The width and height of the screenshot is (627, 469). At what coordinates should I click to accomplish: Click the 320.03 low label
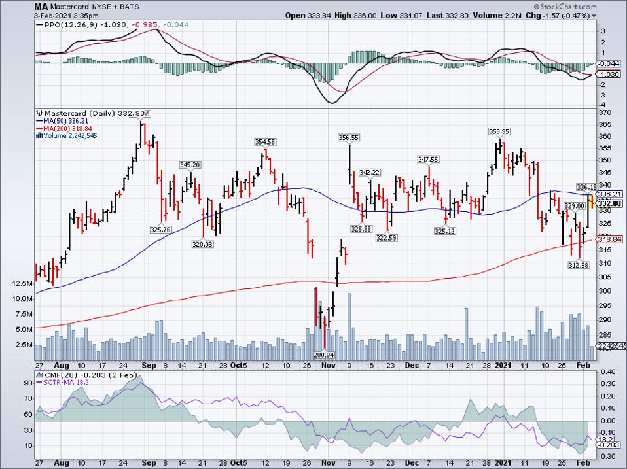(202, 244)
